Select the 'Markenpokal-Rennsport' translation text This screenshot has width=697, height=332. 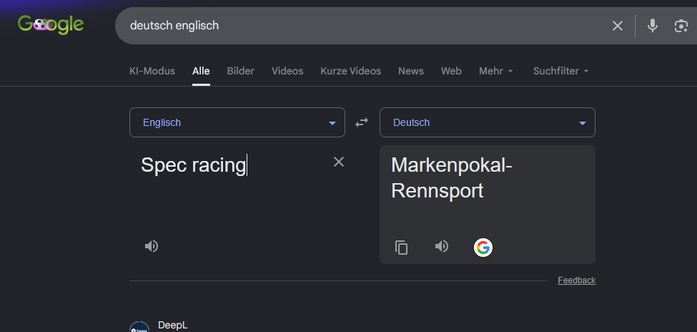pos(452,178)
